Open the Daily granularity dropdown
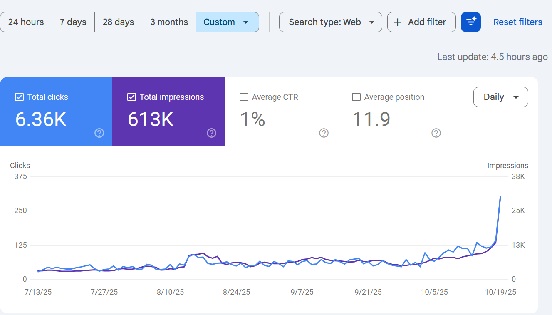 click(501, 97)
